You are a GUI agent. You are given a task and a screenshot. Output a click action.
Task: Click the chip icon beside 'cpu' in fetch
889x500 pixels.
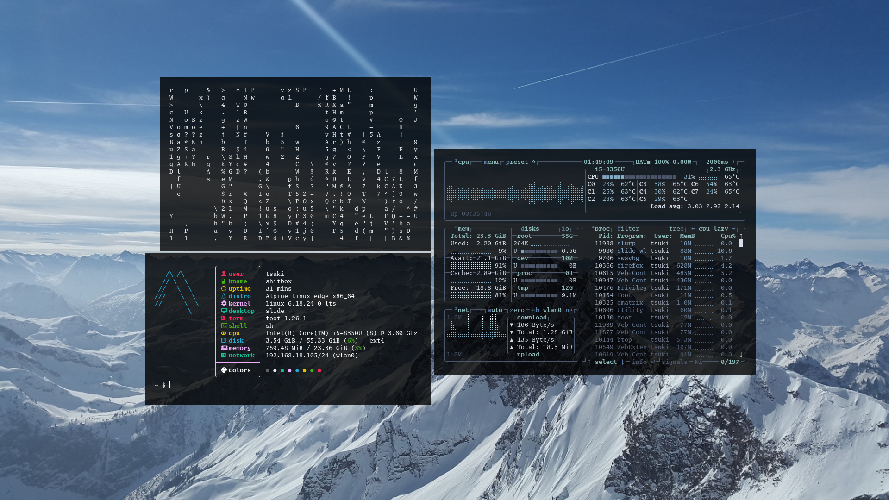[x=224, y=333]
